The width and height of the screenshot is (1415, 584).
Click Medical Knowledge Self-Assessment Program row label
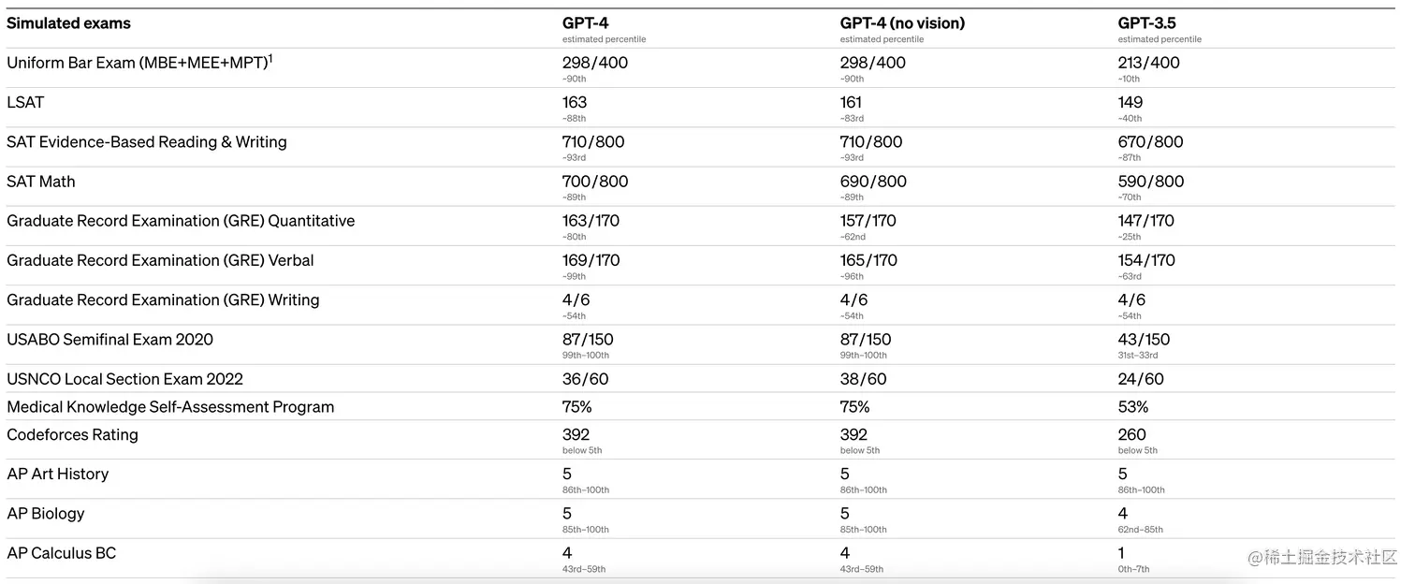170,407
